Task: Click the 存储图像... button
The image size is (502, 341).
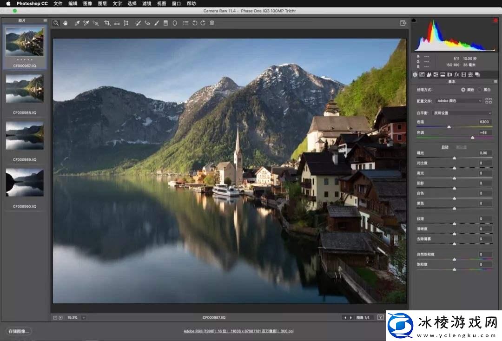Action: pyautogui.click(x=19, y=331)
